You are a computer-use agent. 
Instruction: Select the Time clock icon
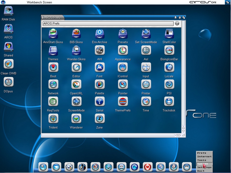coord(146,101)
